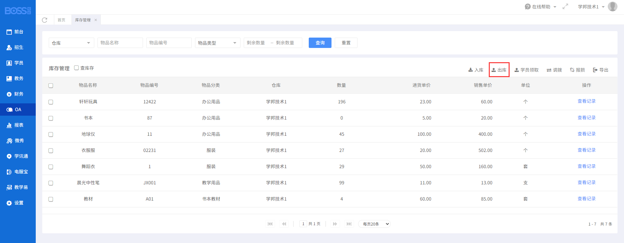The width and height of the screenshot is (624, 243).
Task: Click the minimum 剩余数量 field
Action: pos(257,43)
